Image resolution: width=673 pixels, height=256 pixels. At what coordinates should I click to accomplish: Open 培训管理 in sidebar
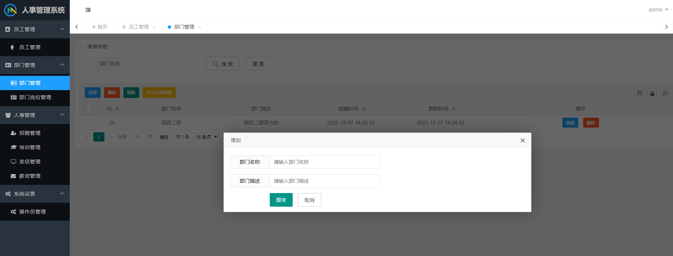[x=35, y=147]
